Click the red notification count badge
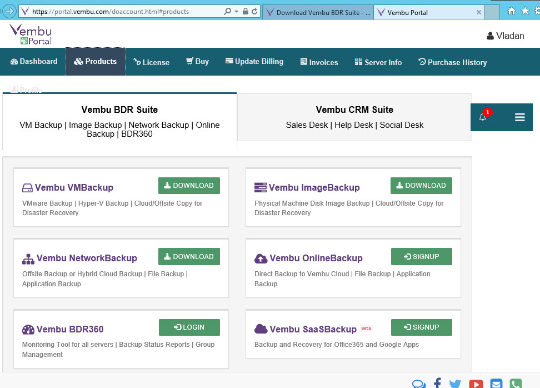Viewport: 540px width, 388px height. point(487,112)
